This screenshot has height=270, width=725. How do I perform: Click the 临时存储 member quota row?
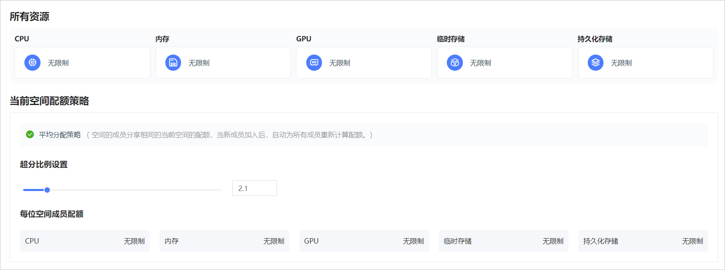point(503,241)
